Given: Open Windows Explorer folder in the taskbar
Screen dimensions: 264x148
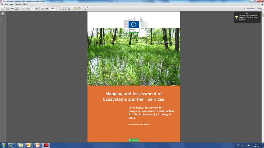Looking at the screenshot, I should click(x=20, y=145).
